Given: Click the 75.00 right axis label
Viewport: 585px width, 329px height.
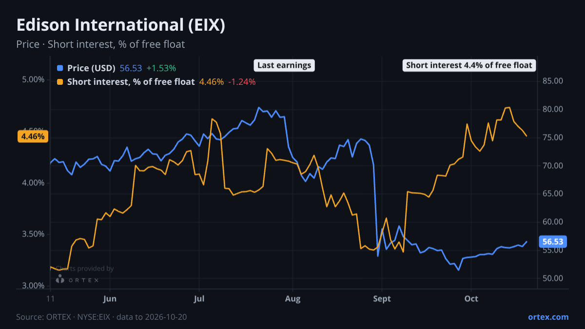Looking at the screenshot, I should [553, 137].
